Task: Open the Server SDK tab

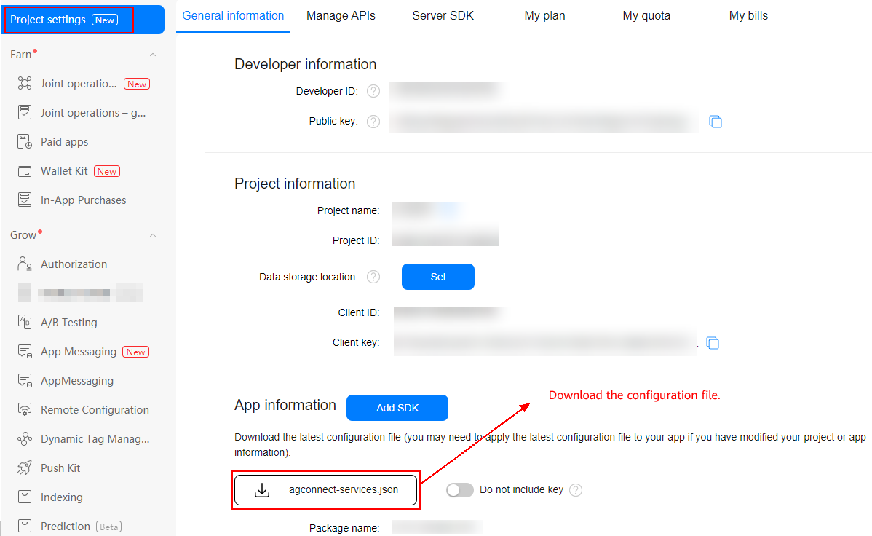Action: coord(443,15)
